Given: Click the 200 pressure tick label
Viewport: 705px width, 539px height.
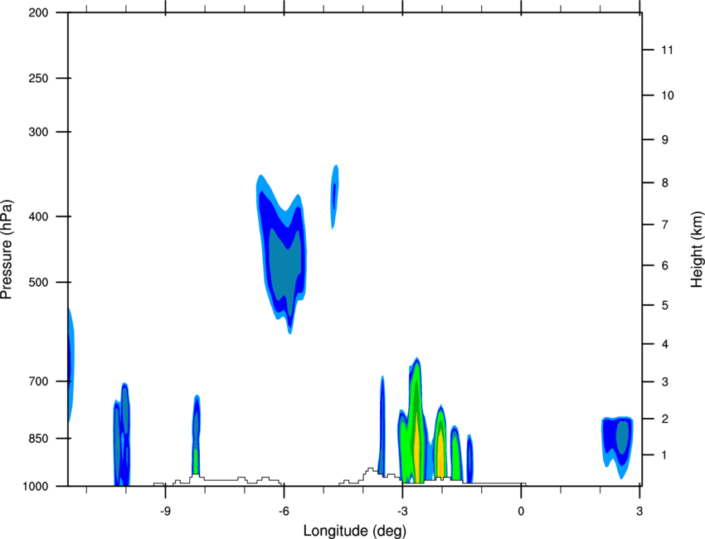Looking at the screenshot, I should [38, 12].
